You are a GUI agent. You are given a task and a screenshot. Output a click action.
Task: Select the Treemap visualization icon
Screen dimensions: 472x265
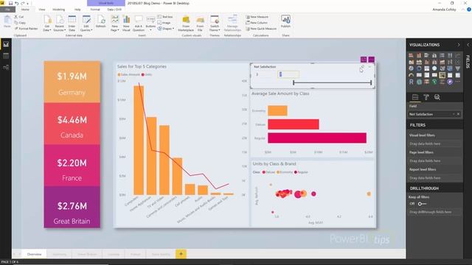[x=426, y=68]
